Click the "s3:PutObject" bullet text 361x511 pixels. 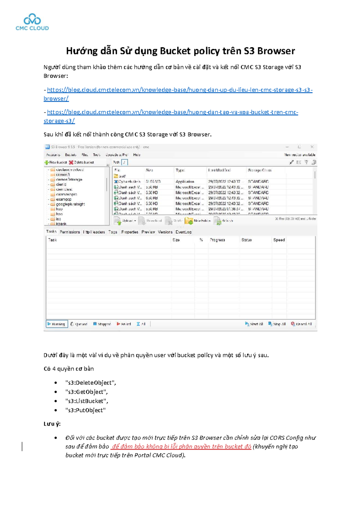coord(85,410)
